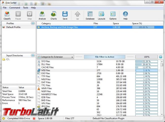Select Archive, Backup and Disk Image Files

(x=100, y=27)
